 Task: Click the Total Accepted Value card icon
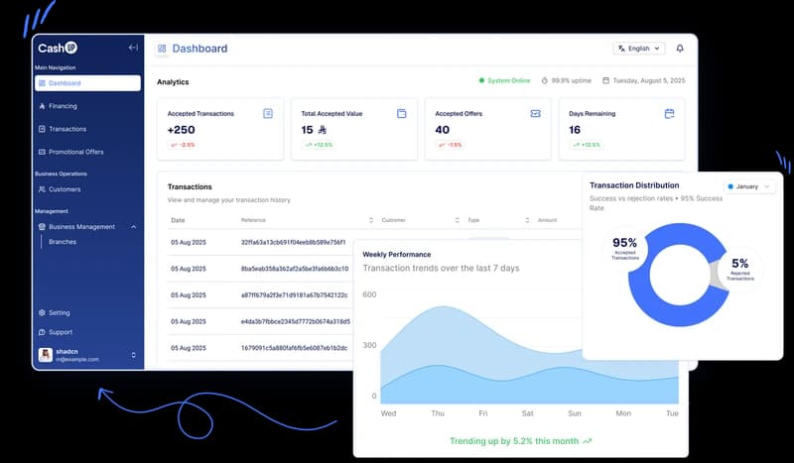click(x=402, y=114)
